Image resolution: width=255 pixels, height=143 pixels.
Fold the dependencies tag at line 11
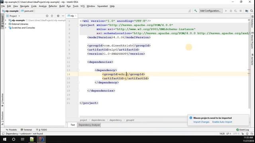78,62
